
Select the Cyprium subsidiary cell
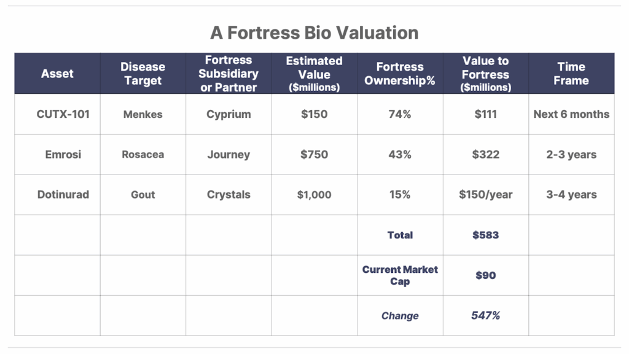[229, 114]
